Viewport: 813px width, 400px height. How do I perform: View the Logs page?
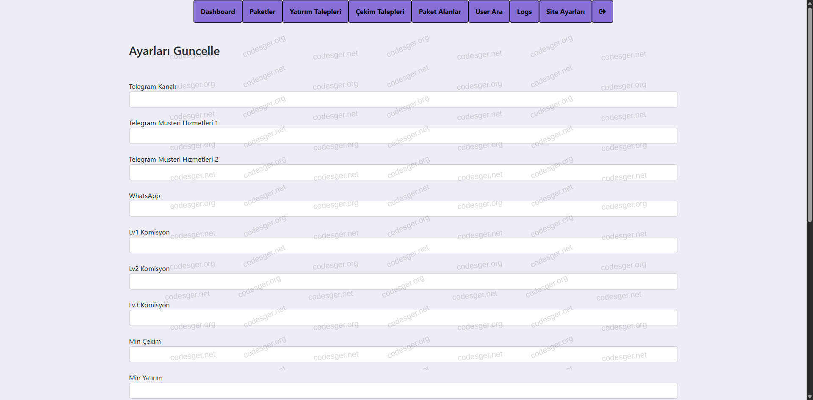[x=524, y=11]
